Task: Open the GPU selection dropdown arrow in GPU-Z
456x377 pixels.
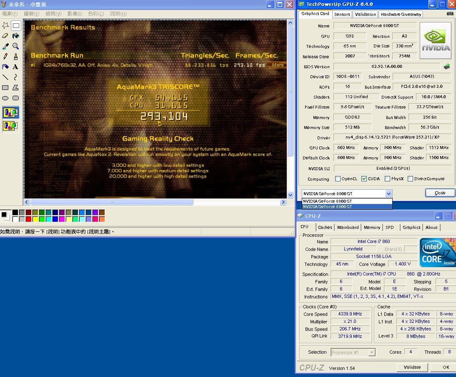Action: (388, 193)
